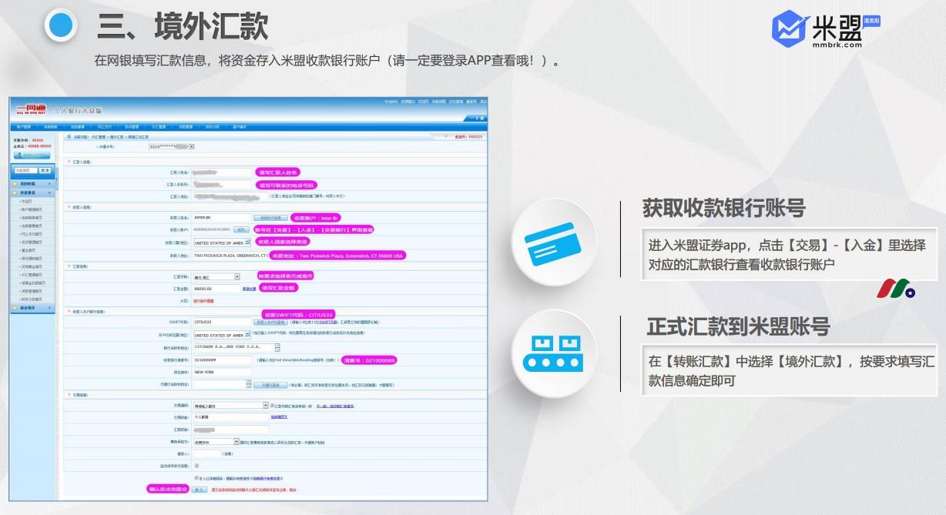
Task: Expand the first folder section in left sidebar
Action: coord(32,183)
